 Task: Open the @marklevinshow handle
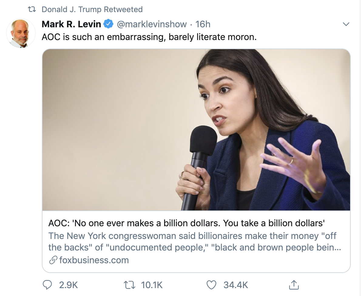click(152, 24)
